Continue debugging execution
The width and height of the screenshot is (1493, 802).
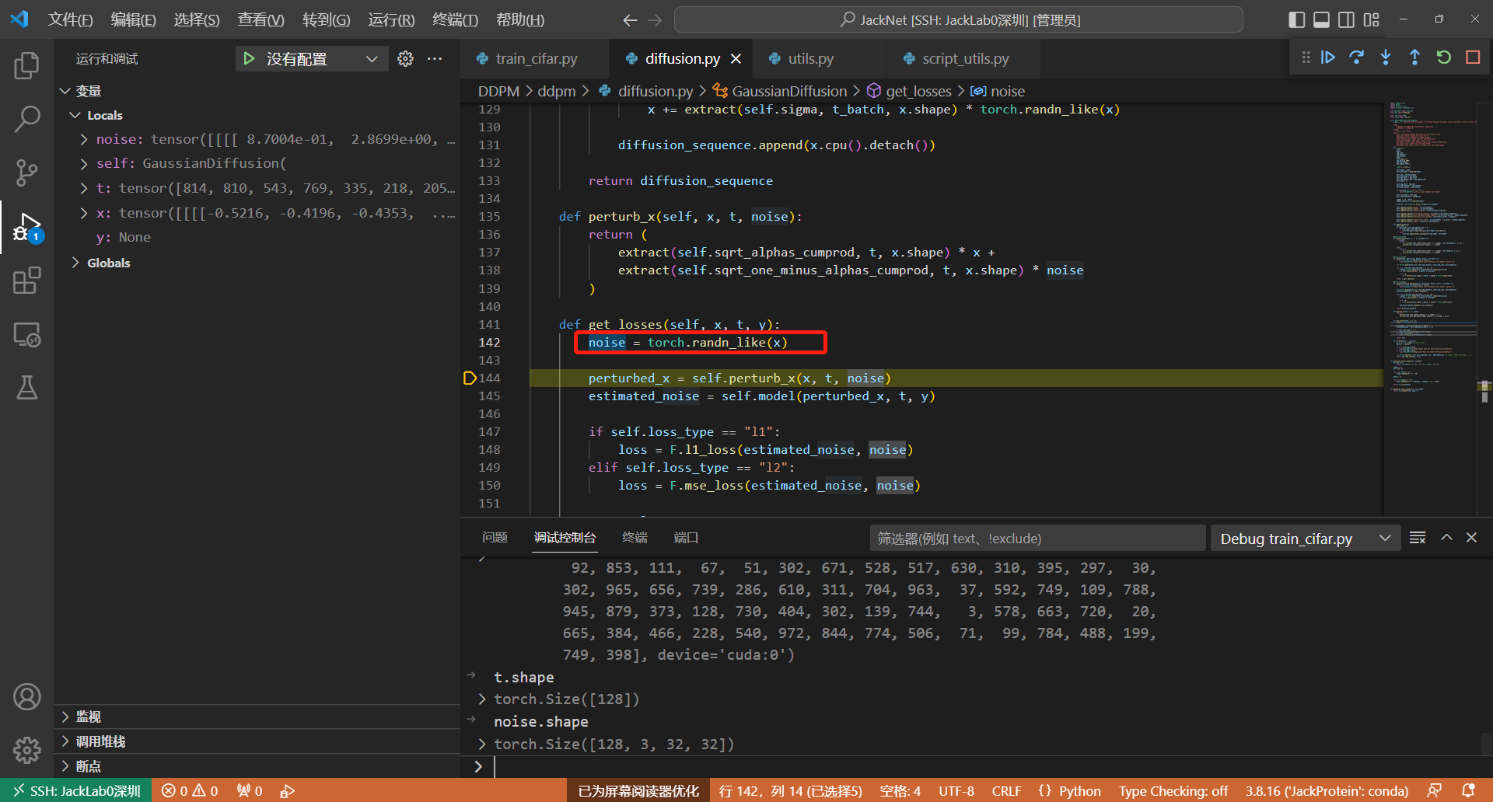[1328, 58]
